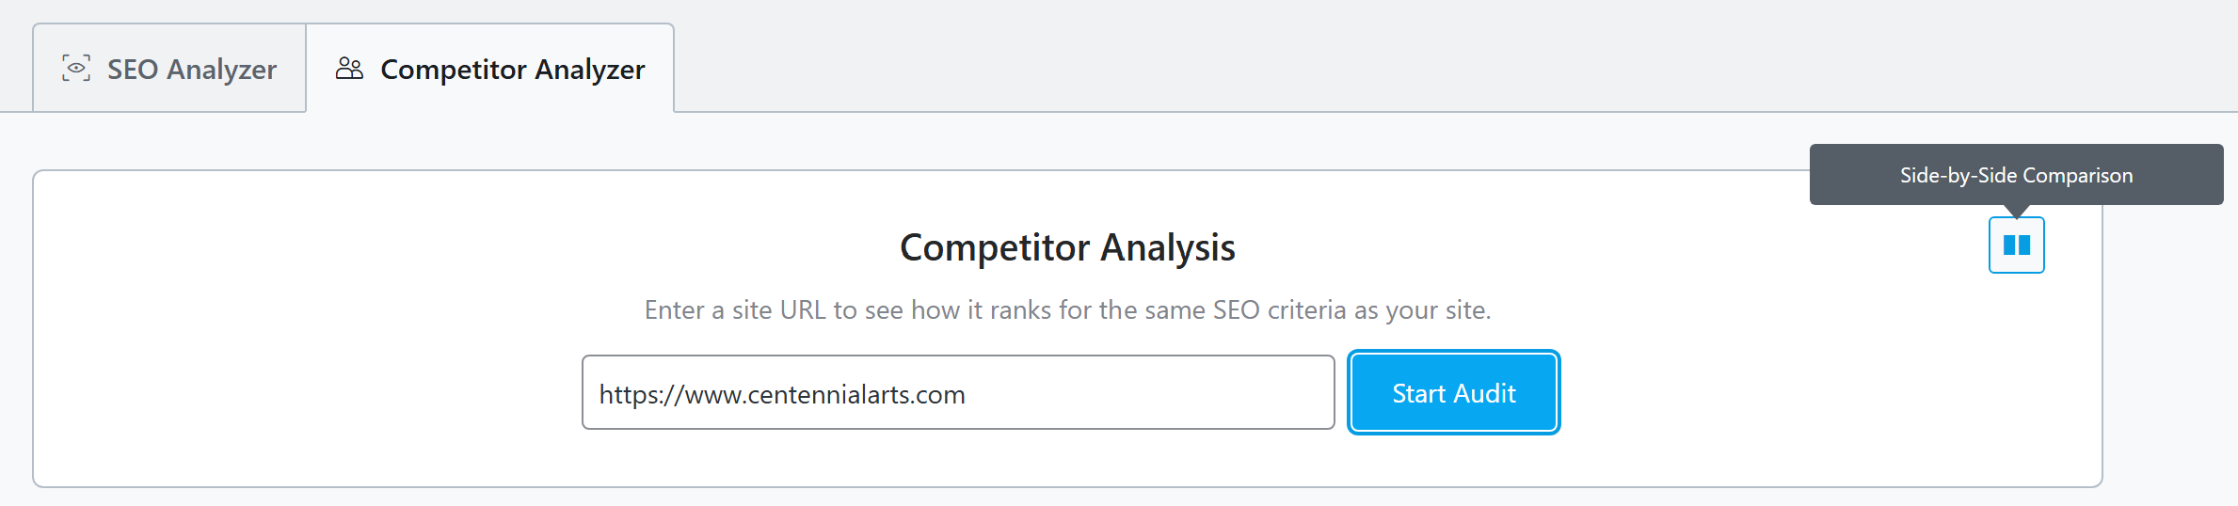The height and width of the screenshot is (506, 2238).
Task: Begin the competitor audit with Start Audit
Action: point(1454,392)
